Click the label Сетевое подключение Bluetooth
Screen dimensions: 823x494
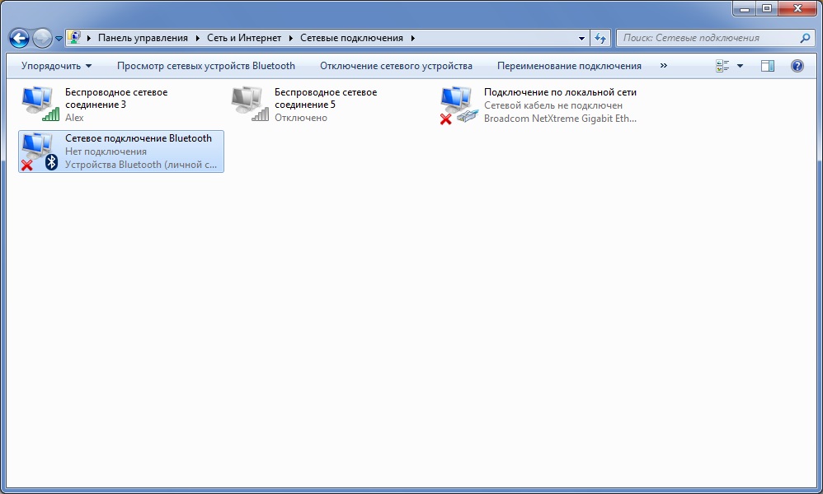coord(139,138)
